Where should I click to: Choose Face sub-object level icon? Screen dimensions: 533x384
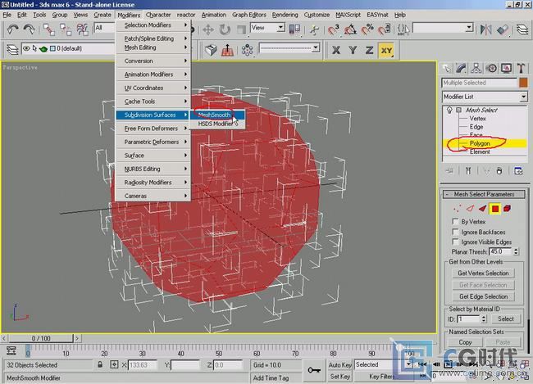[482, 209]
